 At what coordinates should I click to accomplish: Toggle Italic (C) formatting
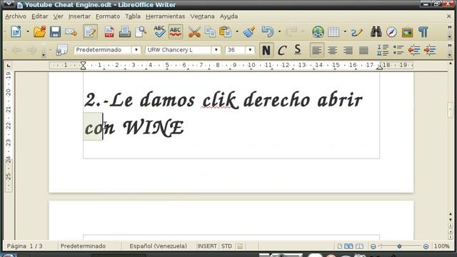click(282, 50)
